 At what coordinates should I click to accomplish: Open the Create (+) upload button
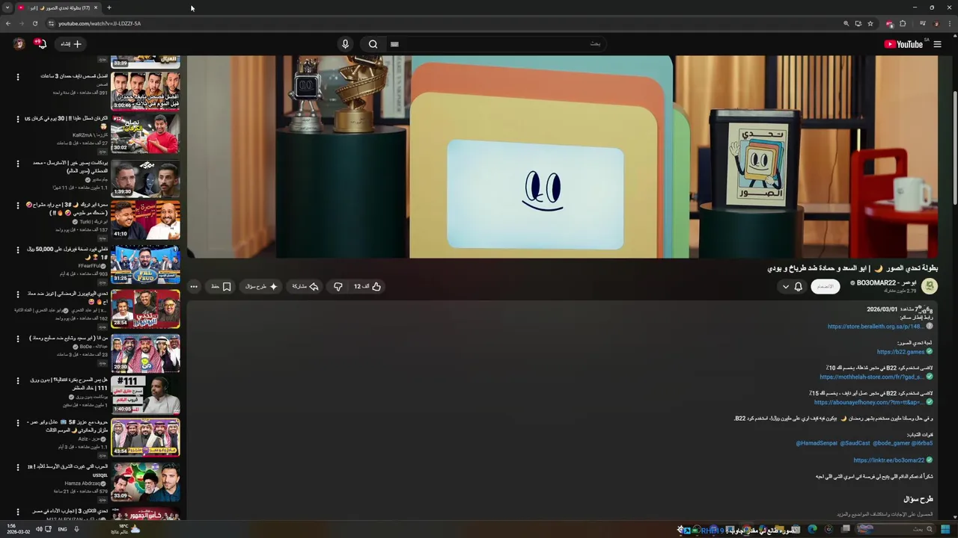[x=71, y=44]
